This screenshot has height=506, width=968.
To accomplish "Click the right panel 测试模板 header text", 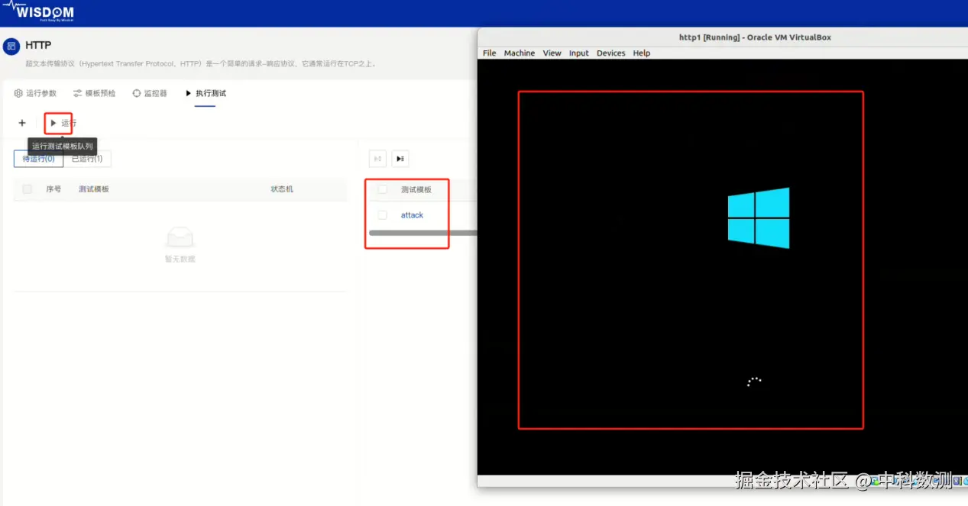I will [416, 189].
